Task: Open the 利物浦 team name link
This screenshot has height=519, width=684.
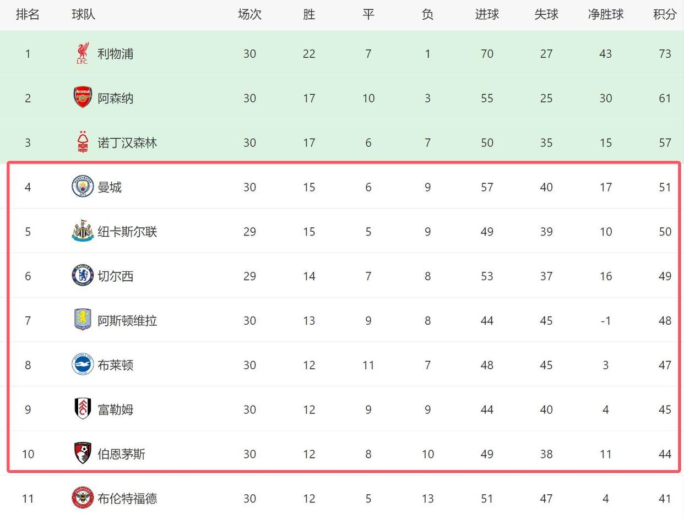Action: click(x=115, y=54)
